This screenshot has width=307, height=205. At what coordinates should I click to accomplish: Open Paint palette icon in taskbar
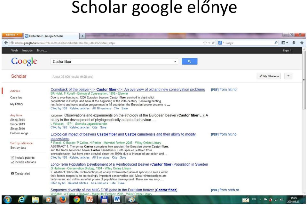(131, 200)
